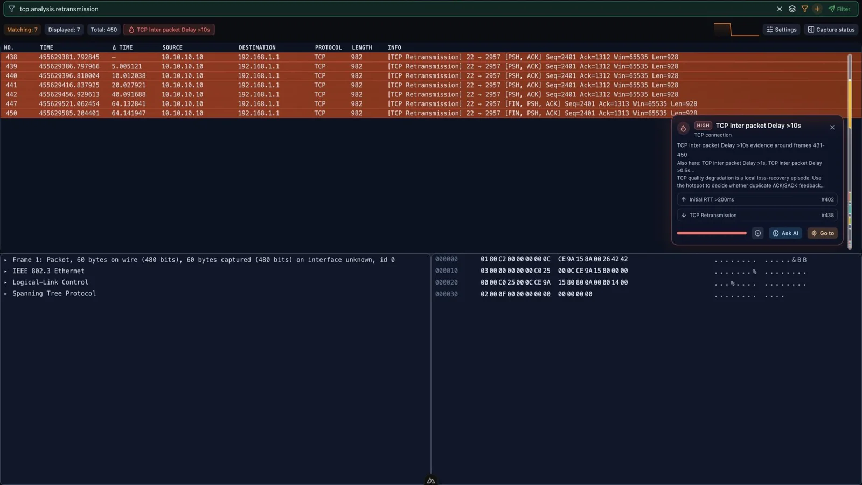The image size is (862, 485).
Task: Click hex offset row 000030
Action: [x=447, y=294]
